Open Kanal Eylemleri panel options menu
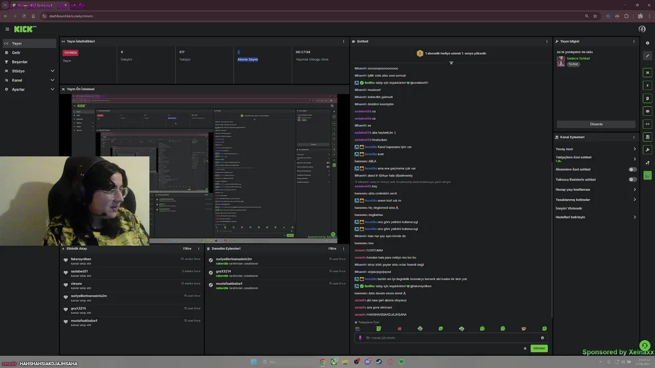This screenshot has width=655, height=368. pos(634,137)
